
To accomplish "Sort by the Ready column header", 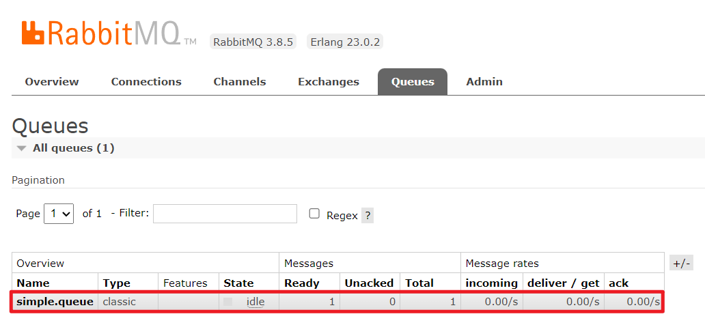I will coord(302,283).
